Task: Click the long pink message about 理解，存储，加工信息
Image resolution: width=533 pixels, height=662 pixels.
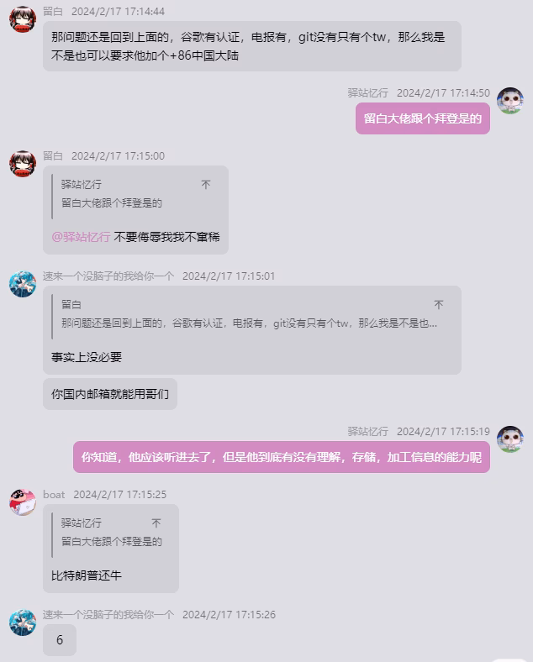Action: tap(282, 457)
